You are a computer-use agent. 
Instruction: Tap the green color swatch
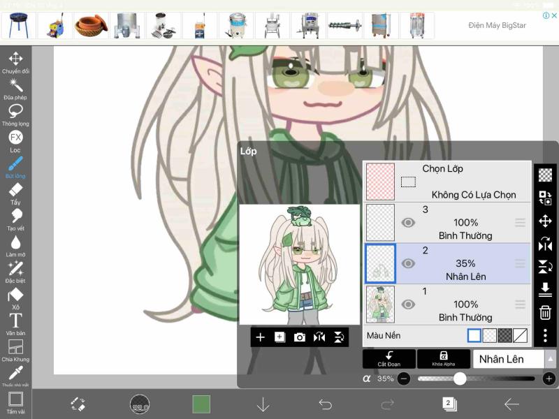coord(201,404)
